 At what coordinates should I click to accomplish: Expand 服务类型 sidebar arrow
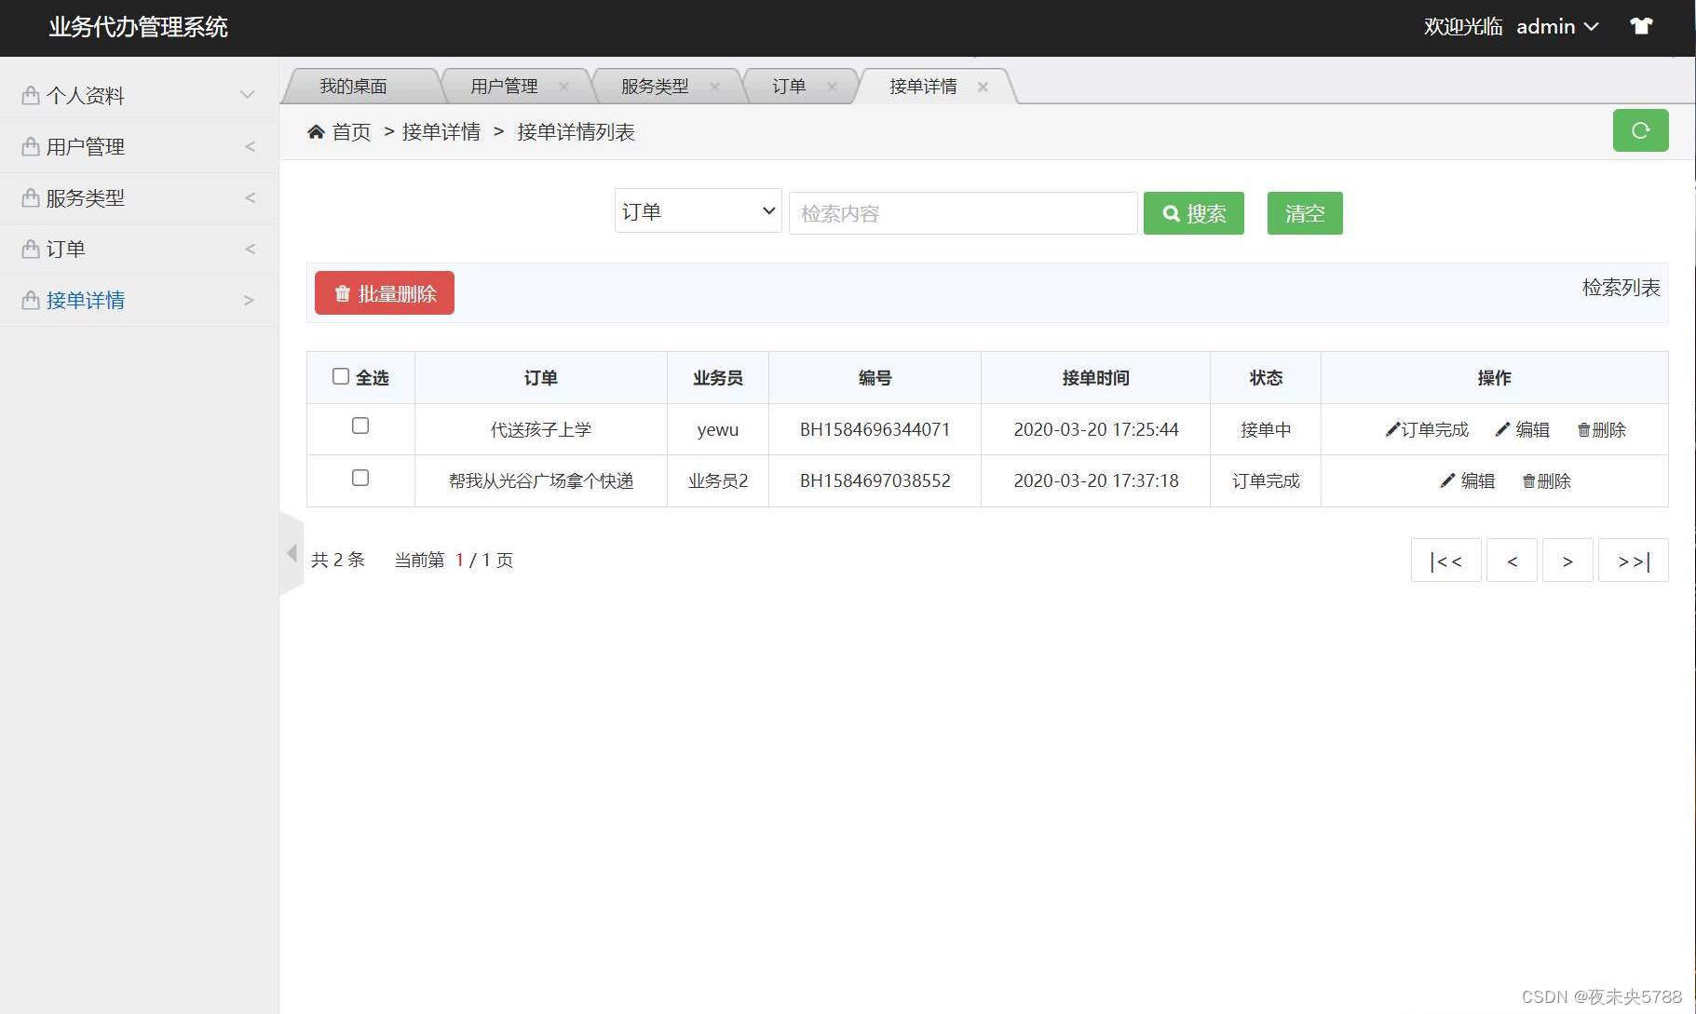[250, 197]
